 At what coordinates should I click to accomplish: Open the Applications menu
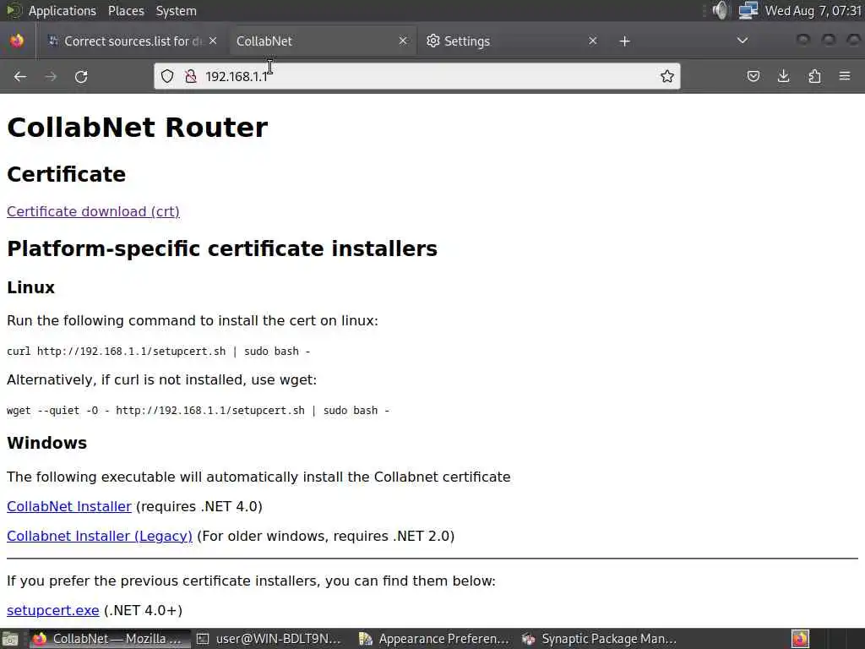(63, 11)
